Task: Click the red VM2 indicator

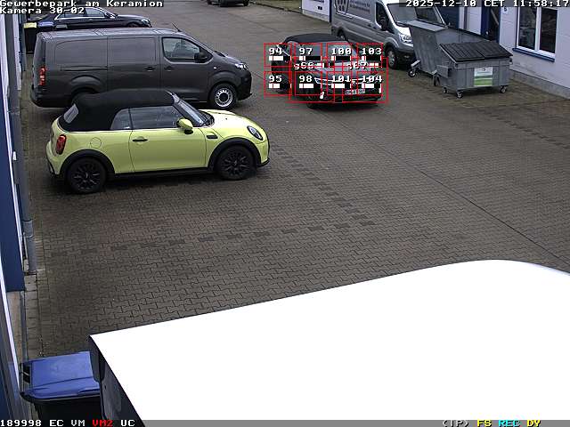Action: tap(102, 423)
